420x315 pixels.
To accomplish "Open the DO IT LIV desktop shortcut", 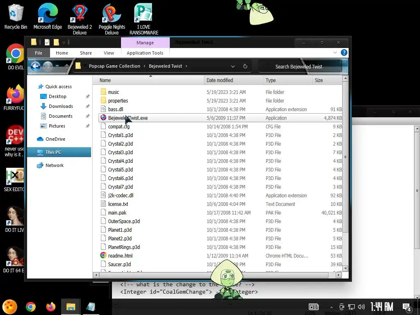I will pyautogui.click(x=15, y=219).
